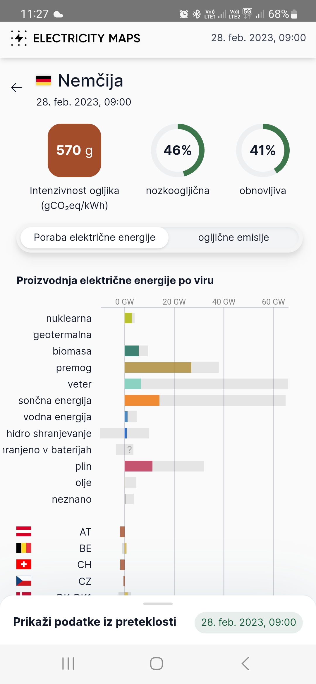Tap the Android home navigation button

tap(157, 664)
